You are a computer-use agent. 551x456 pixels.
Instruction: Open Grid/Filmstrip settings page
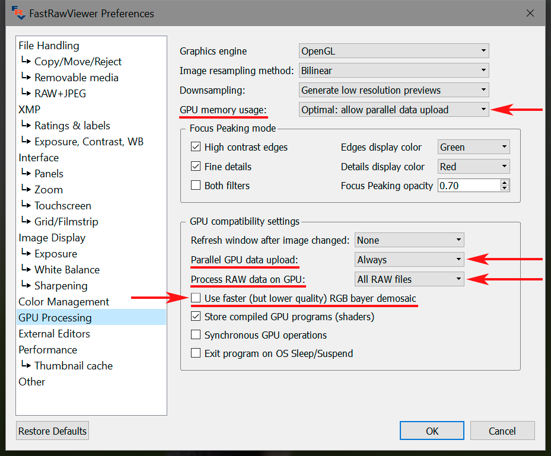(x=66, y=222)
